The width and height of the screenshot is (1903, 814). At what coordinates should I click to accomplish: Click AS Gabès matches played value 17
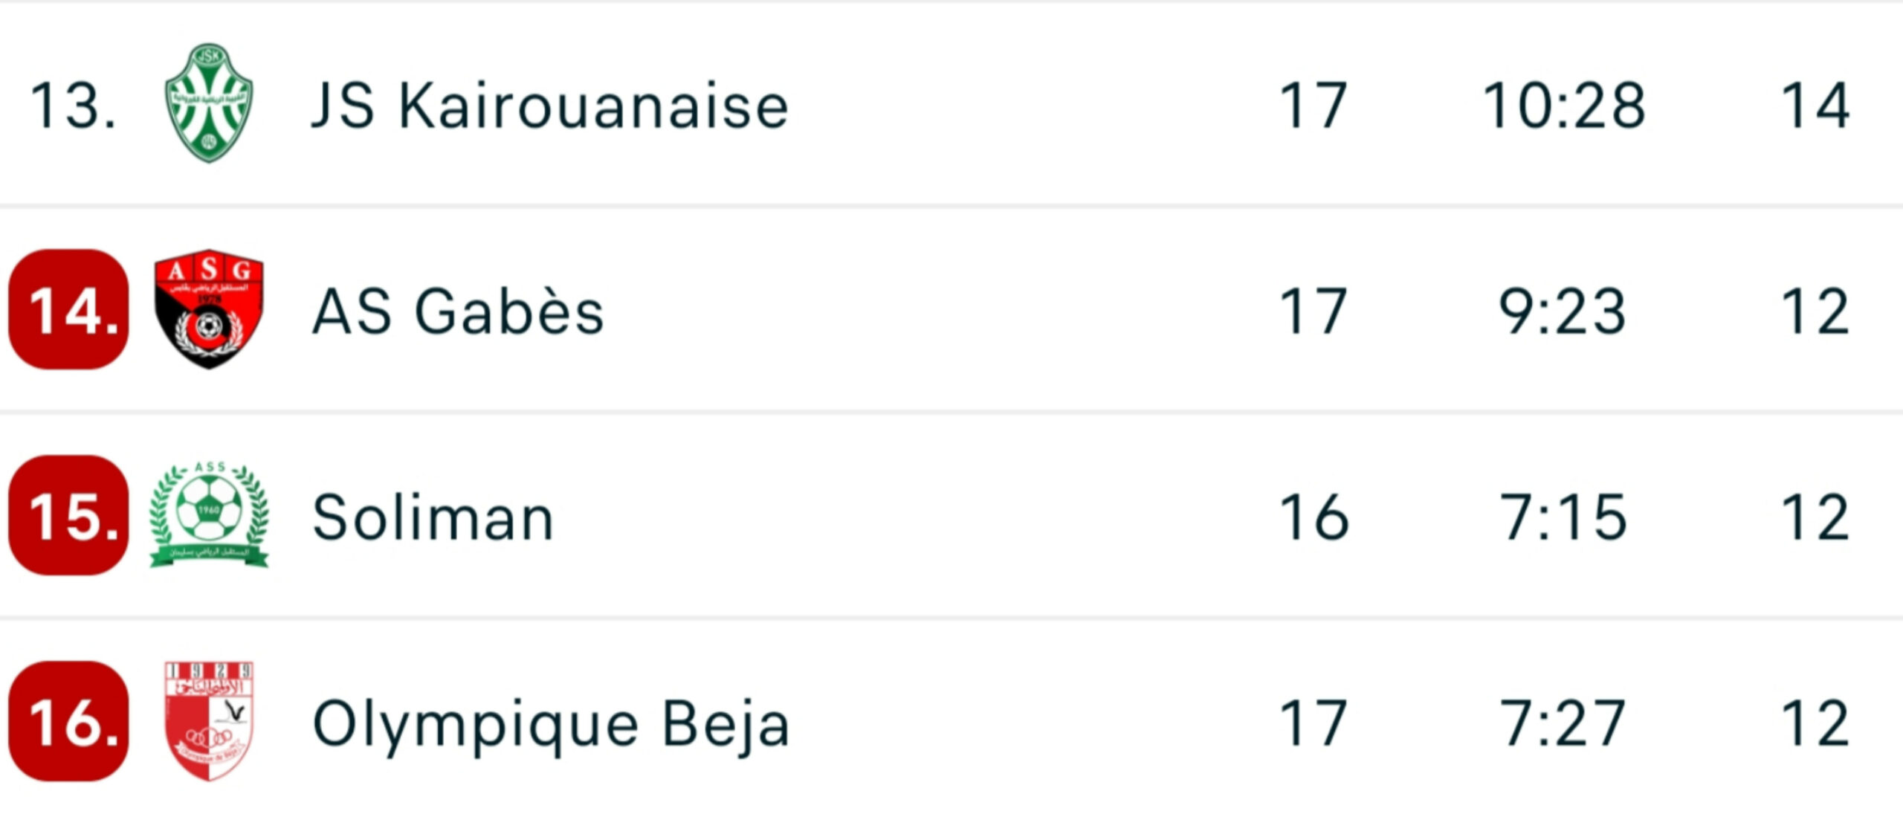(1314, 311)
